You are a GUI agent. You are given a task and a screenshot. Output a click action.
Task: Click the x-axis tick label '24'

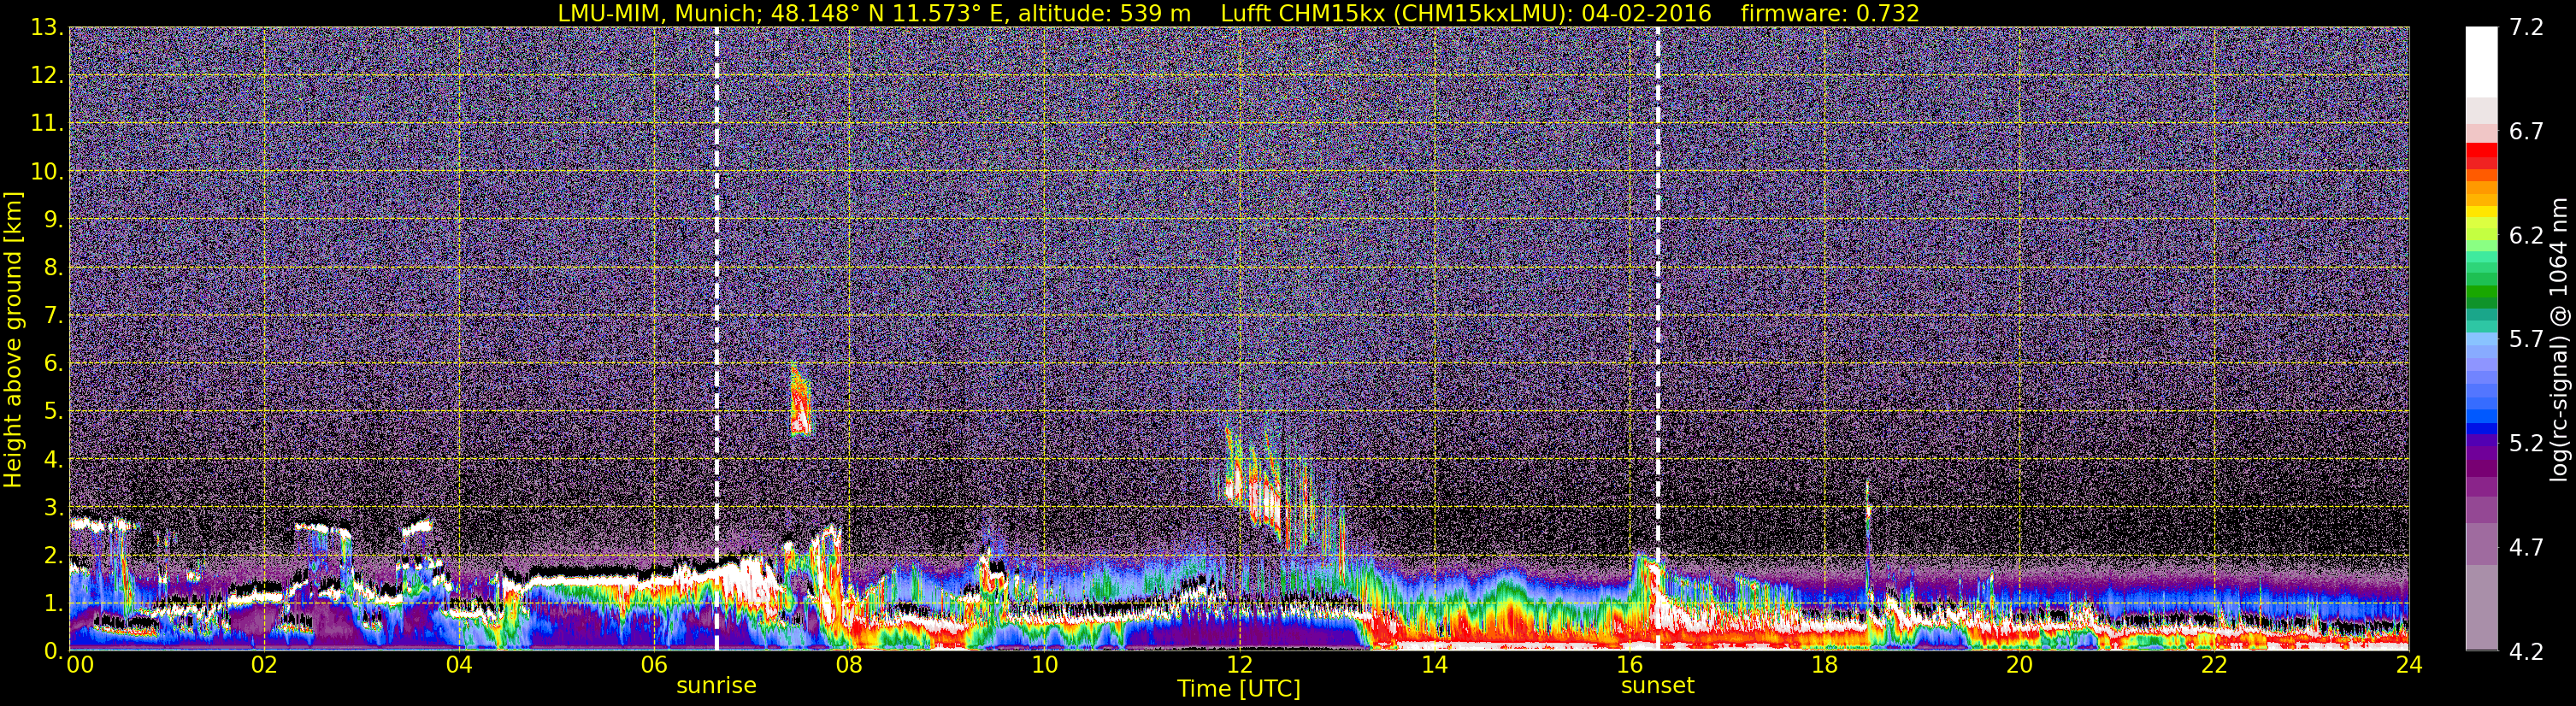(2409, 666)
